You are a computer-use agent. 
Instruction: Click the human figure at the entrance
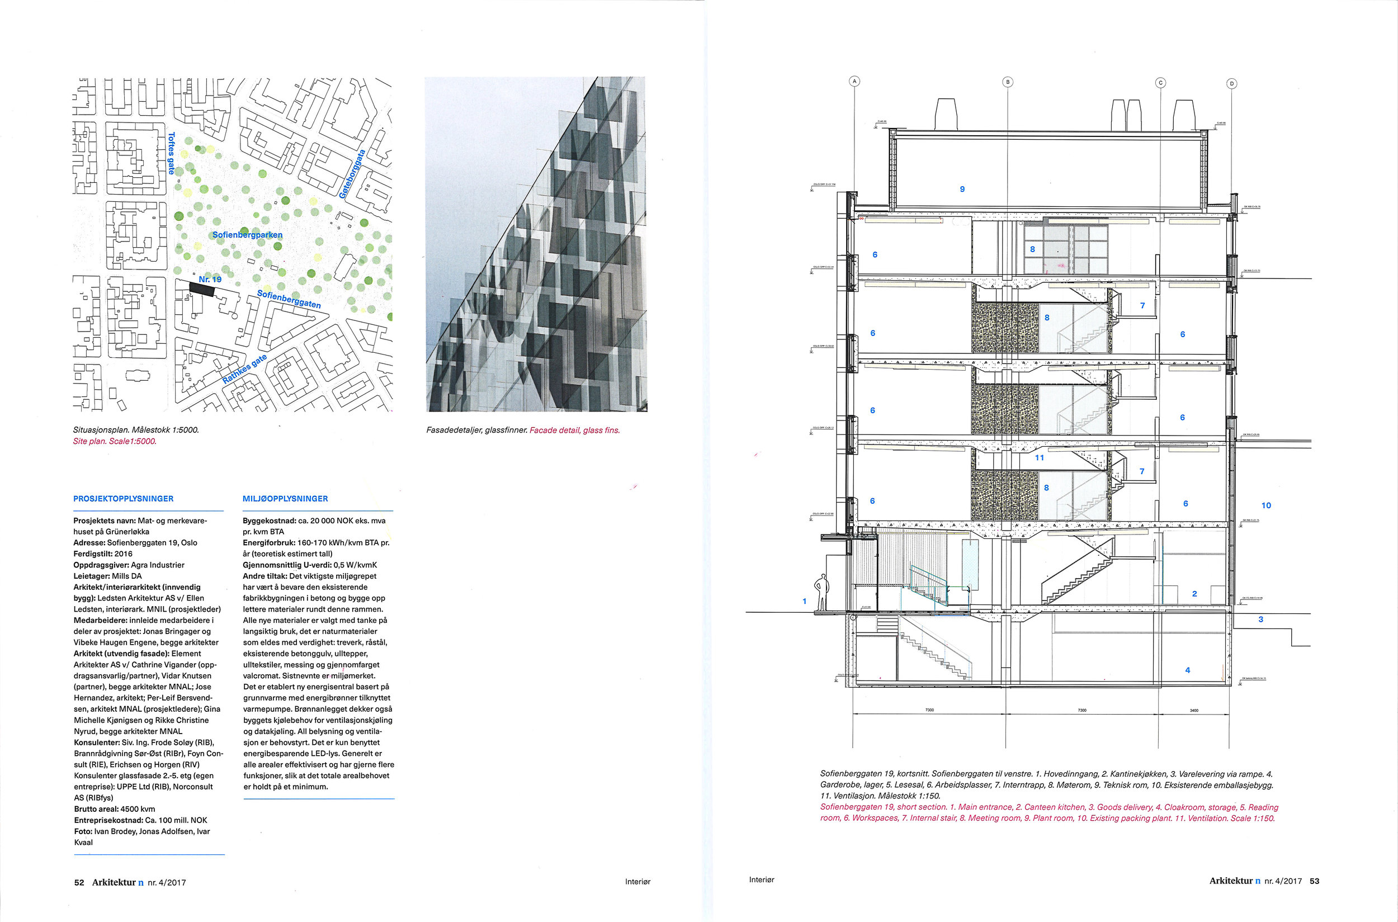click(821, 592)
